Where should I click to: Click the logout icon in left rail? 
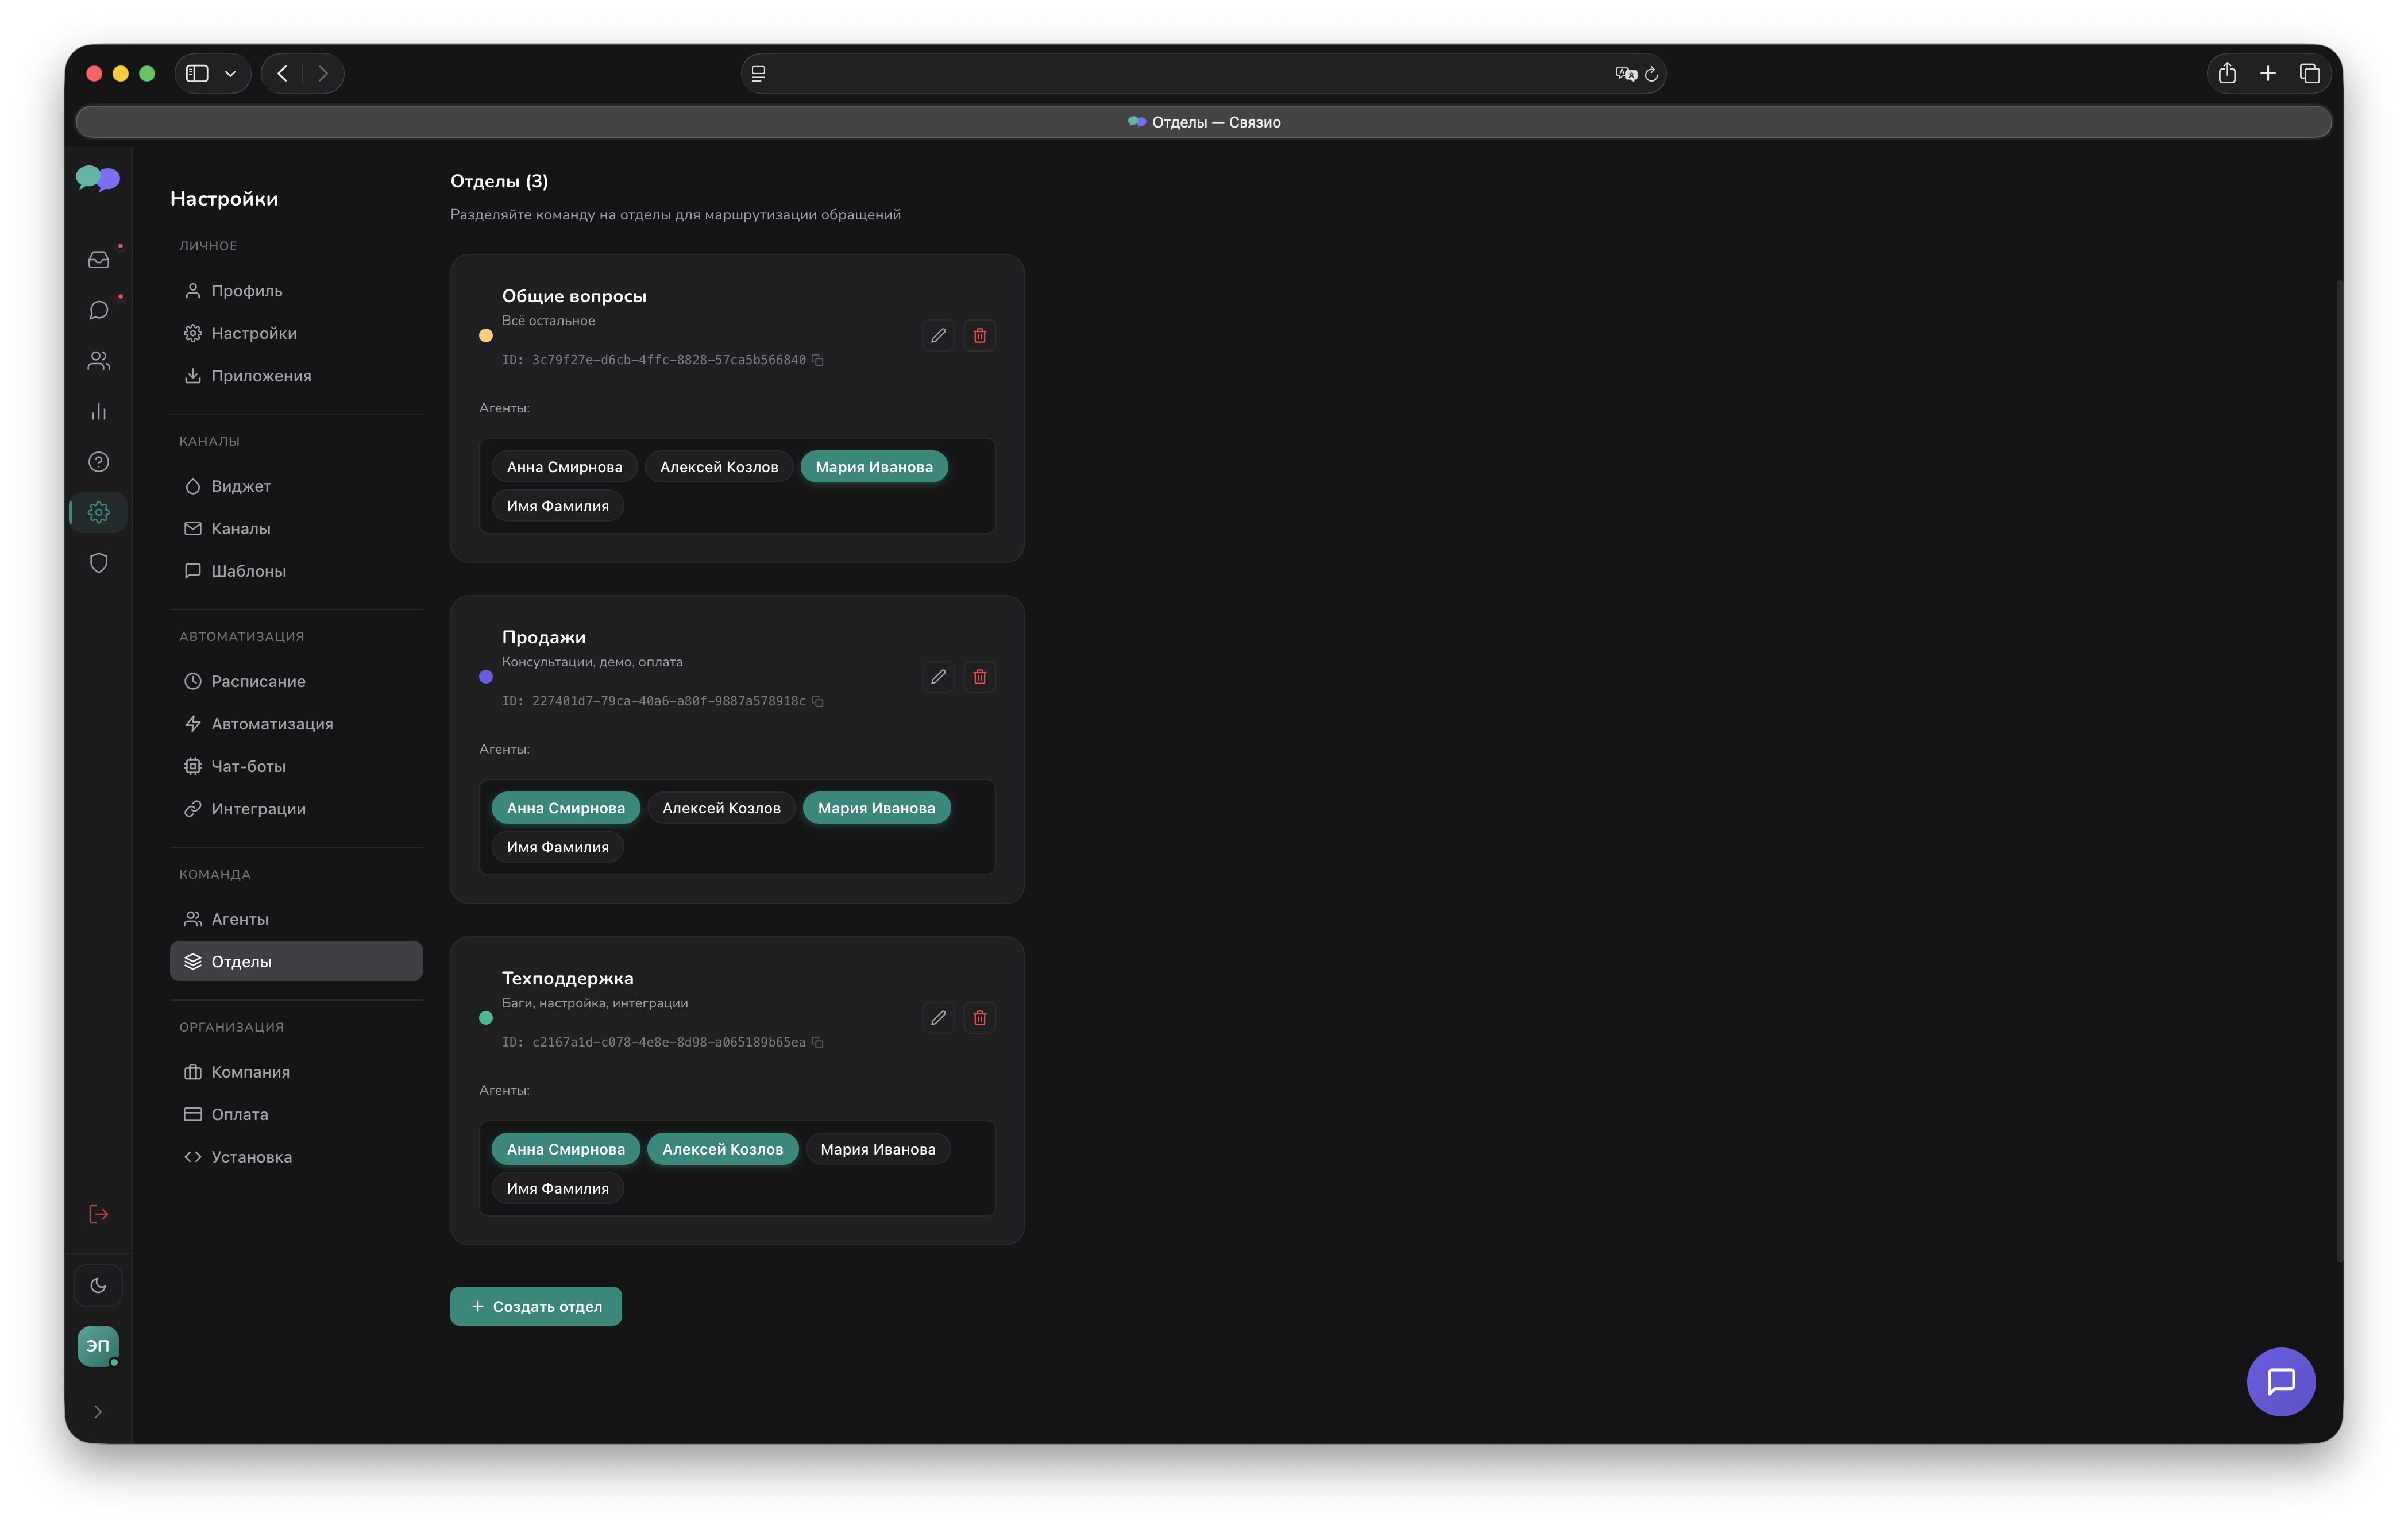[x=98, y=1214]
